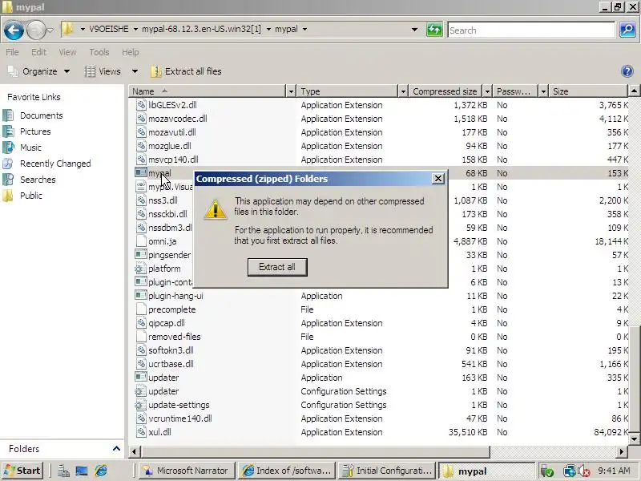Open the Tools menu
This screenshot has height=481, width=641.
tap(99, 52)
